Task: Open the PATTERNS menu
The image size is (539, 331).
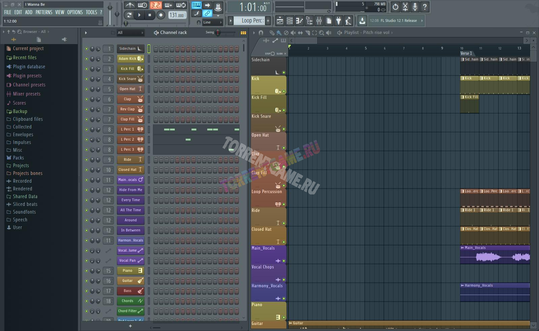Action: pos(44,12)
